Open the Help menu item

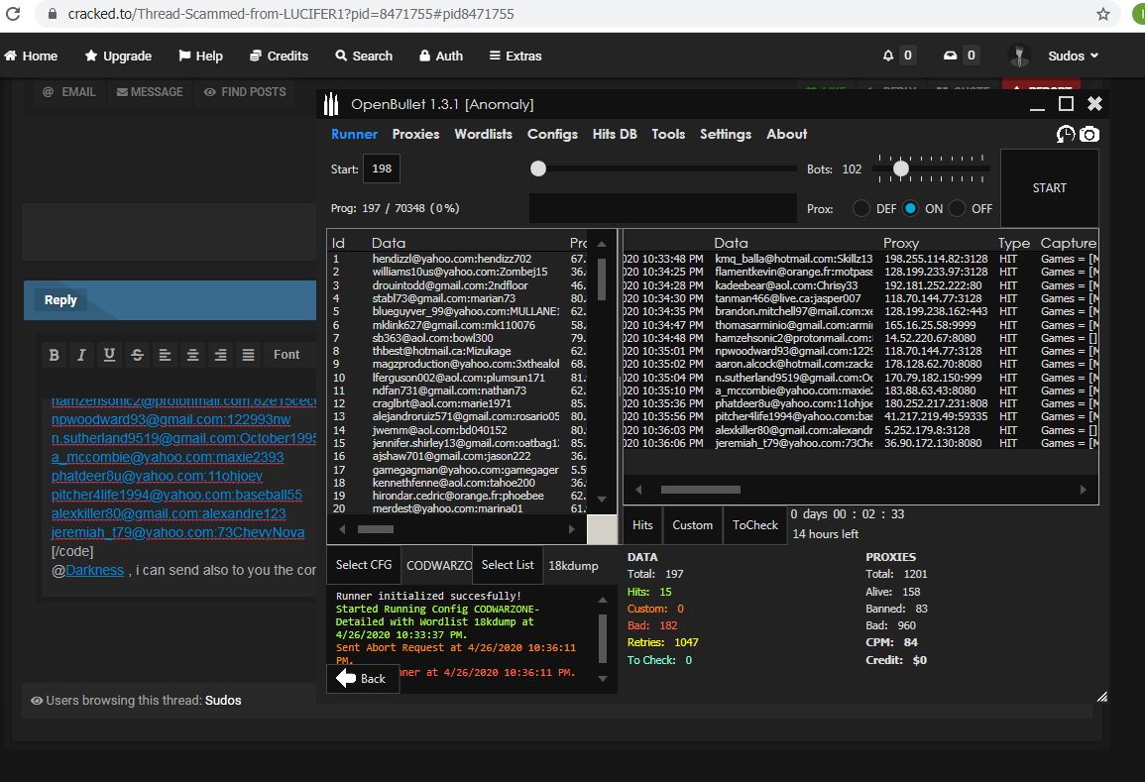[x=201, y=56]
